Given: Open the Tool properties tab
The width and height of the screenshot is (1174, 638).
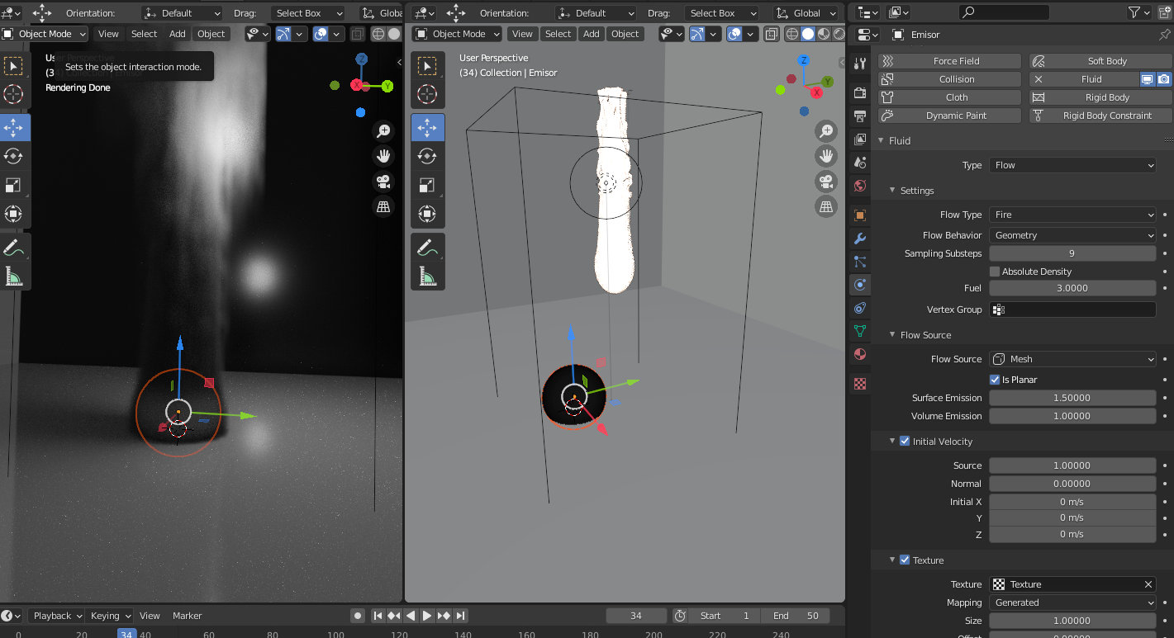Looking at the screenshot, I should click(x=860, y=64).
